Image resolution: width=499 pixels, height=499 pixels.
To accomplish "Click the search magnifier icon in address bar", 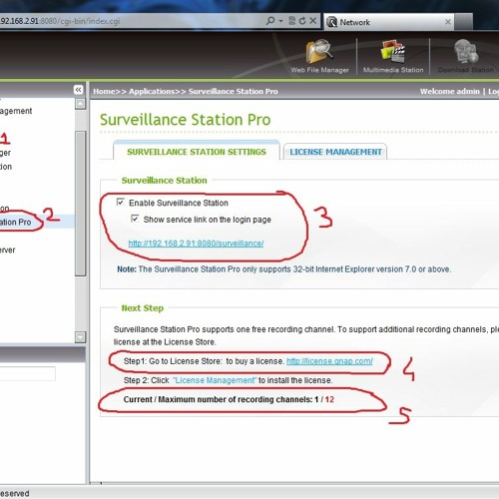I will [270, 21].
